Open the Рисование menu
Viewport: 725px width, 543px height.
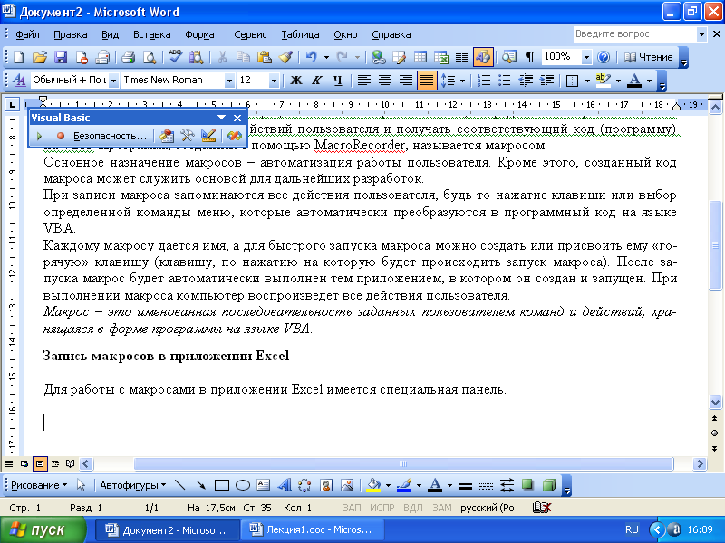click(x=39, y=485)
